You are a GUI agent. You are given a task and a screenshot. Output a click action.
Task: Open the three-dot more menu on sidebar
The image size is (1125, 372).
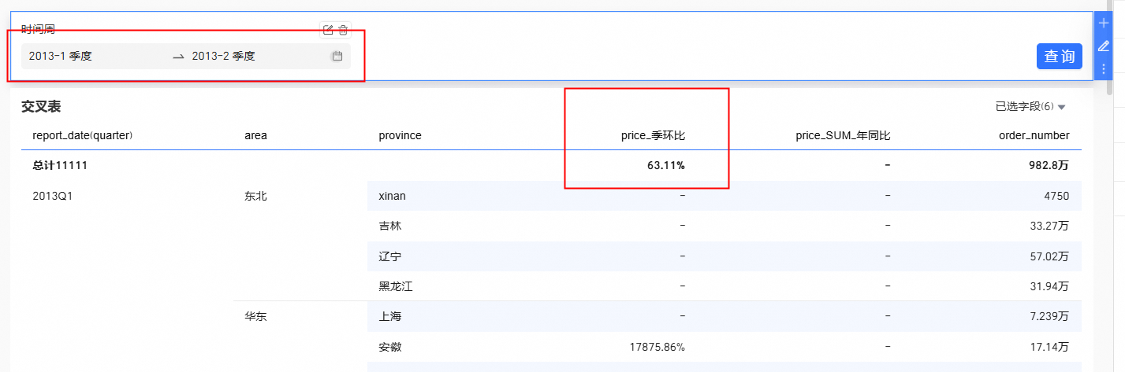coord(1104,69)
